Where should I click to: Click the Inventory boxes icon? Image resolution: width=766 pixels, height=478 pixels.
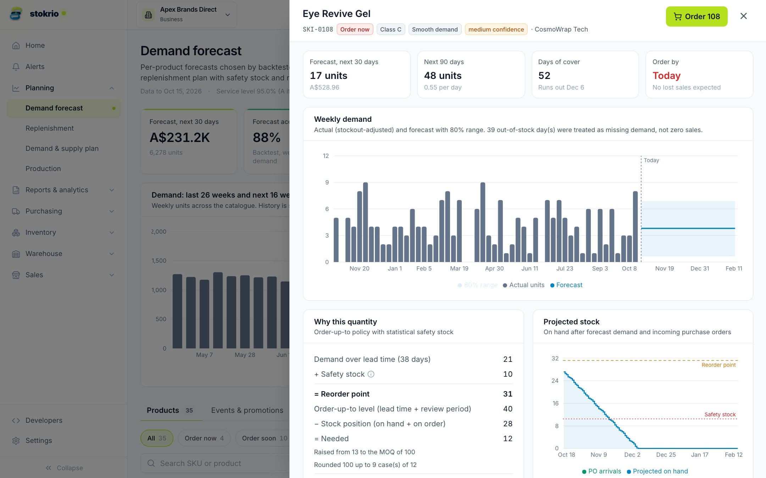click(16, 232)
